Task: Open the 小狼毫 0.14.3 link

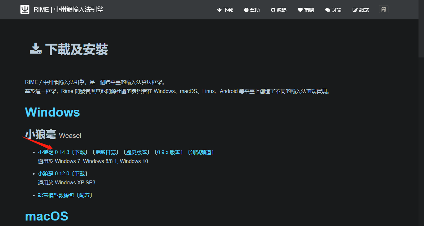Action: [53, 152]
